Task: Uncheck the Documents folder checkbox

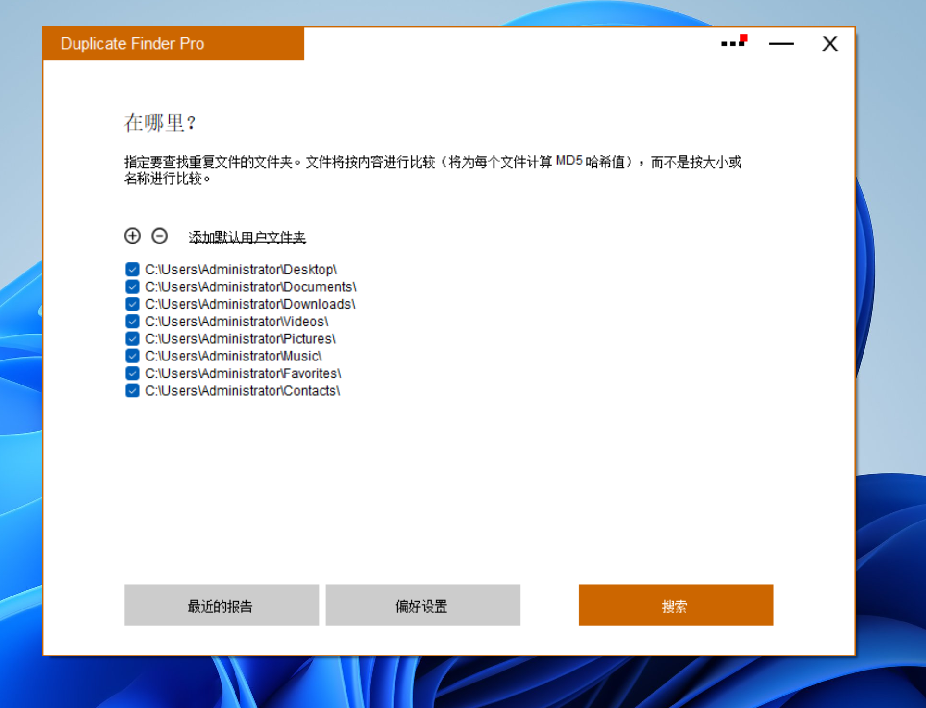Action: [x=133, y=286]
